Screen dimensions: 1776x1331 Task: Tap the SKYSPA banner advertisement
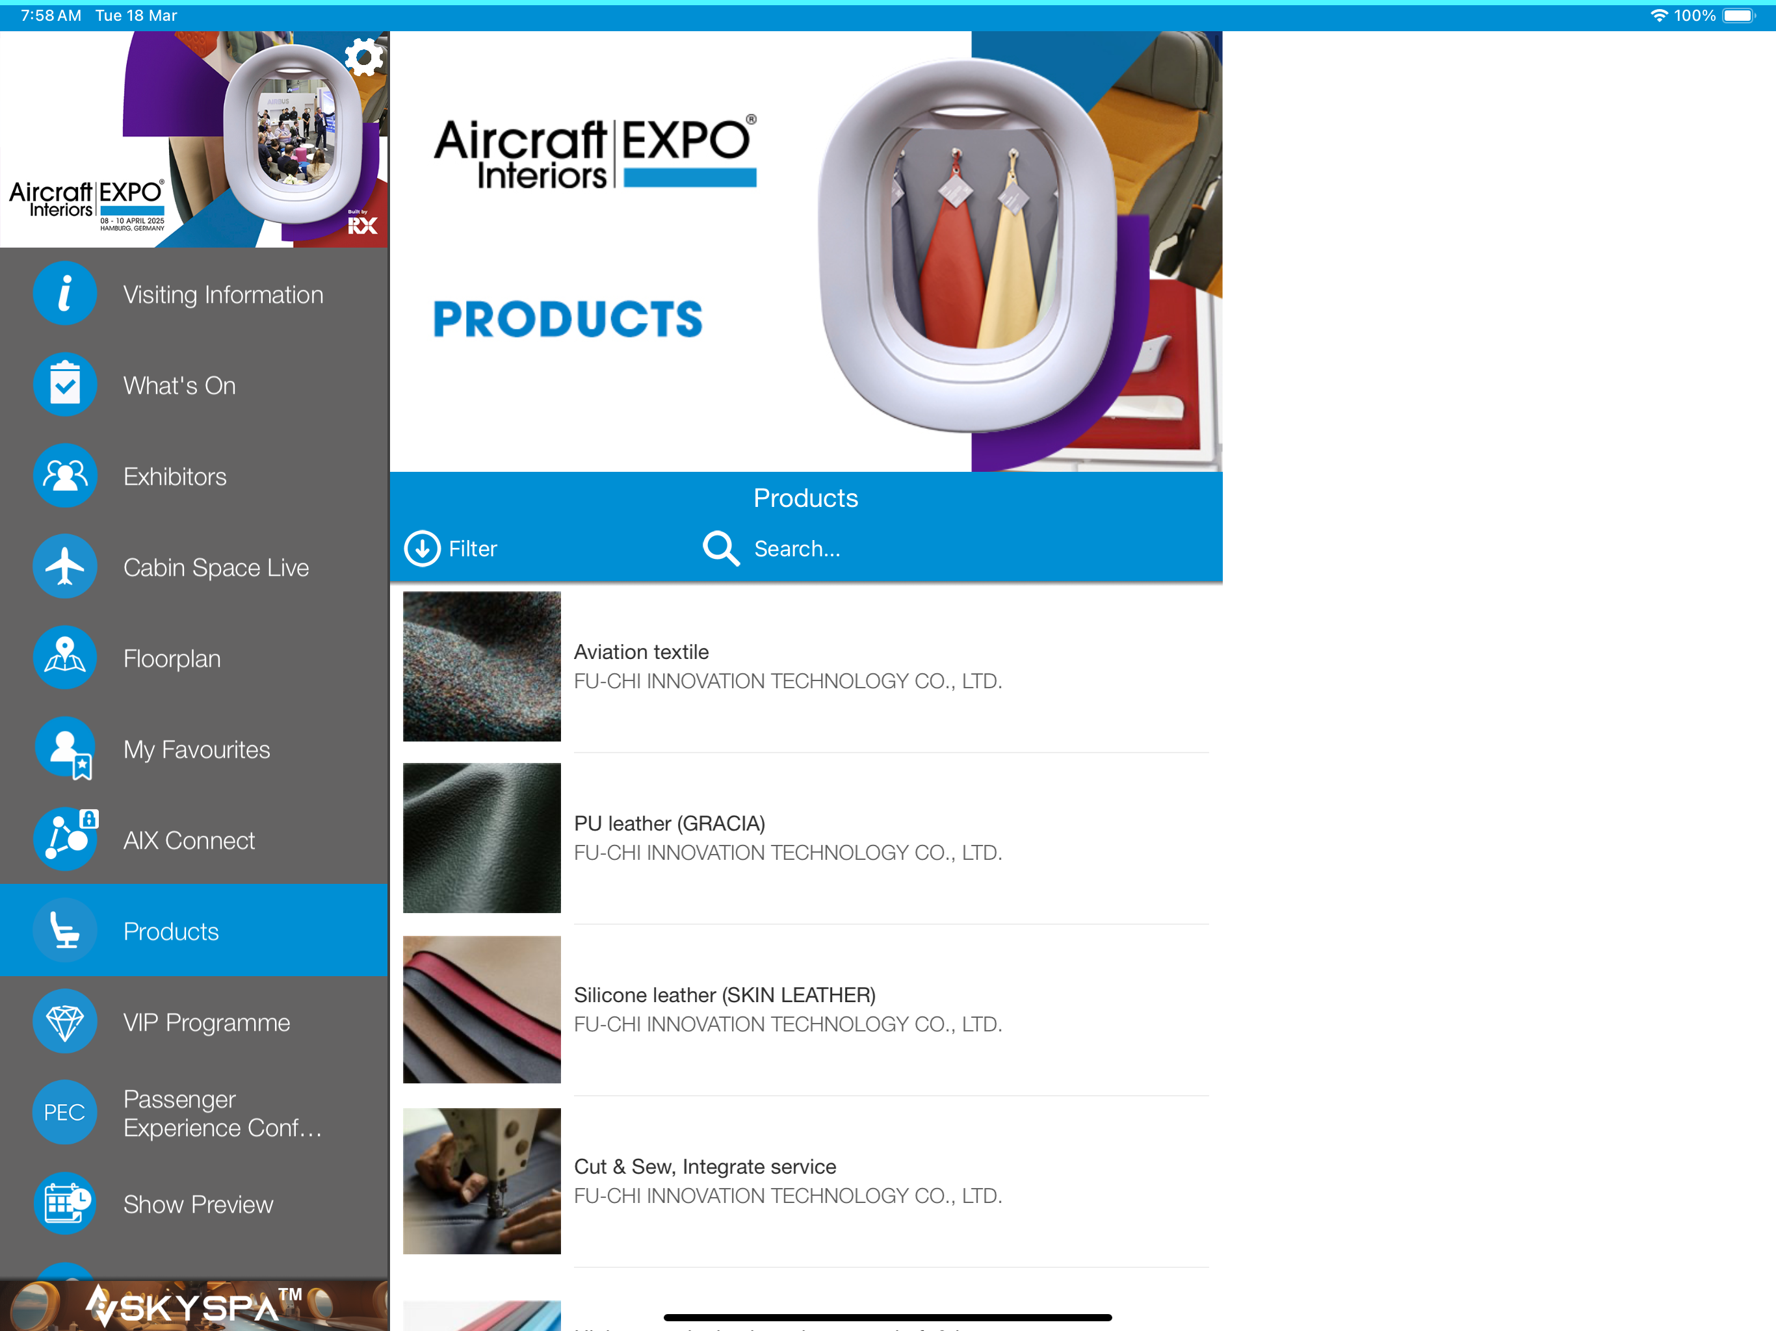(x=194, y=1305)
